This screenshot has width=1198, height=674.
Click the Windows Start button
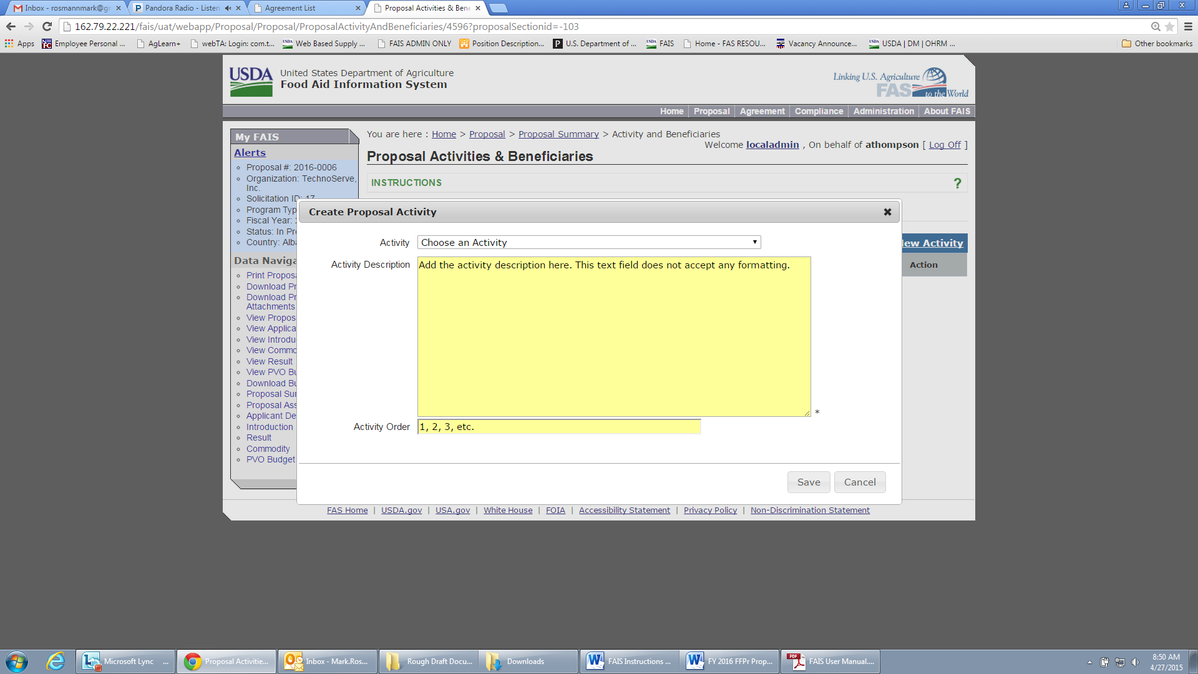(17, 662)
